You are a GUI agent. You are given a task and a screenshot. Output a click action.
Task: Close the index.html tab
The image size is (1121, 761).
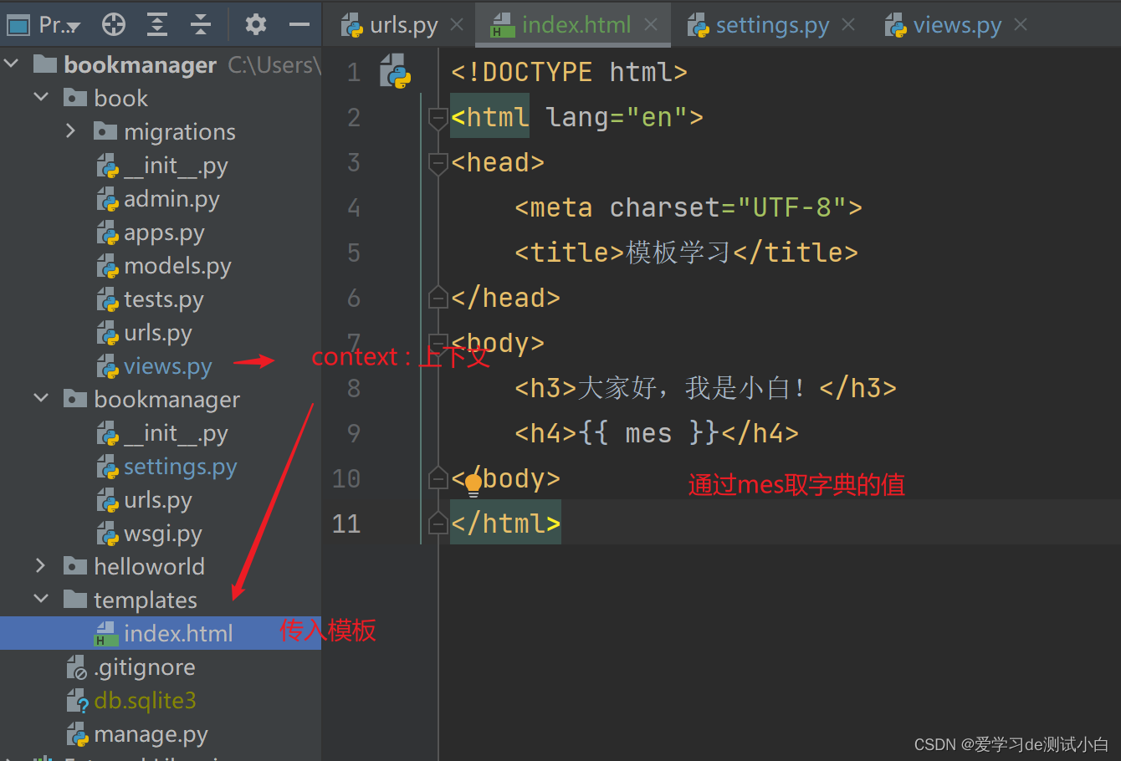[x=651, y=25]
